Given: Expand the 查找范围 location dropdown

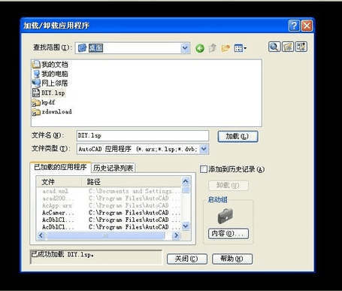Looking at the screenshot, I should tap(185, 48).
